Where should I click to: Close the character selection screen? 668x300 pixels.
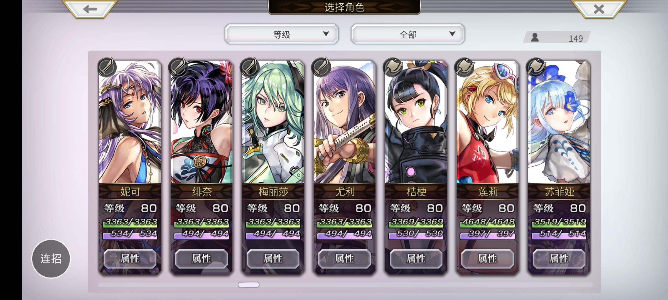point(599,9)
